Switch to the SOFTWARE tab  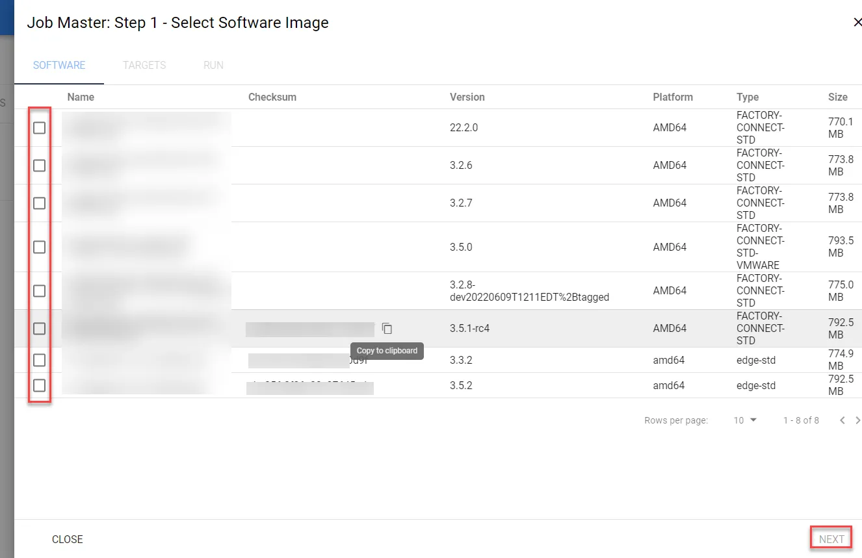coord(59,65)
